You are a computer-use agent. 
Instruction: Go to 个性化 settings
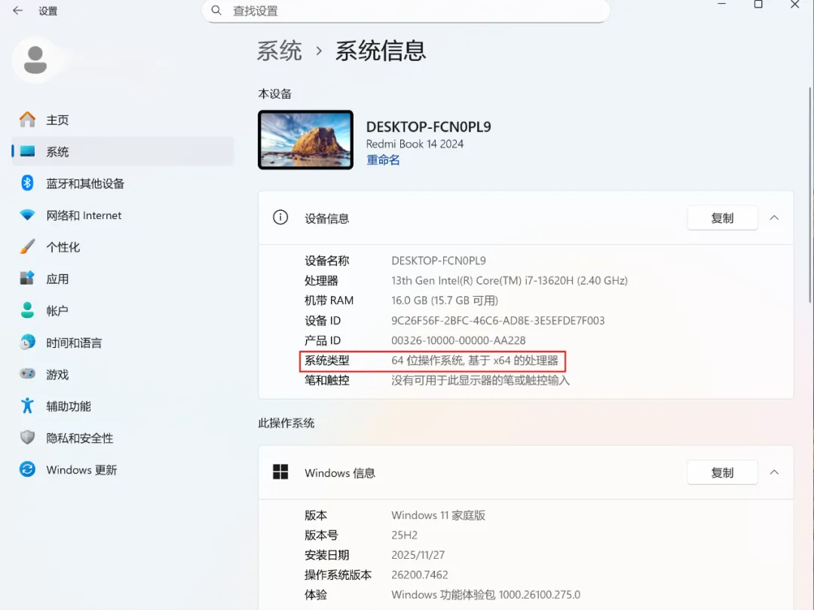(123, 246)
